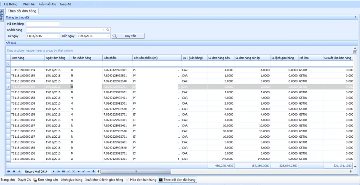Click the blue checkmark icon in navigator
Image resolution: width=360 pixels, height=185 pixels.
click(84, 171)
